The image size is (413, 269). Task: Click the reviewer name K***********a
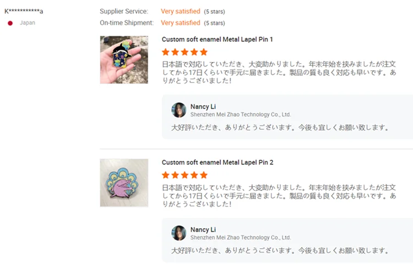coord(24,11)
